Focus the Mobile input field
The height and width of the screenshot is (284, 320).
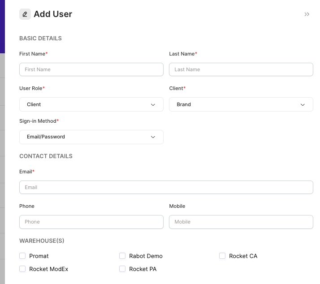point(241,222)
